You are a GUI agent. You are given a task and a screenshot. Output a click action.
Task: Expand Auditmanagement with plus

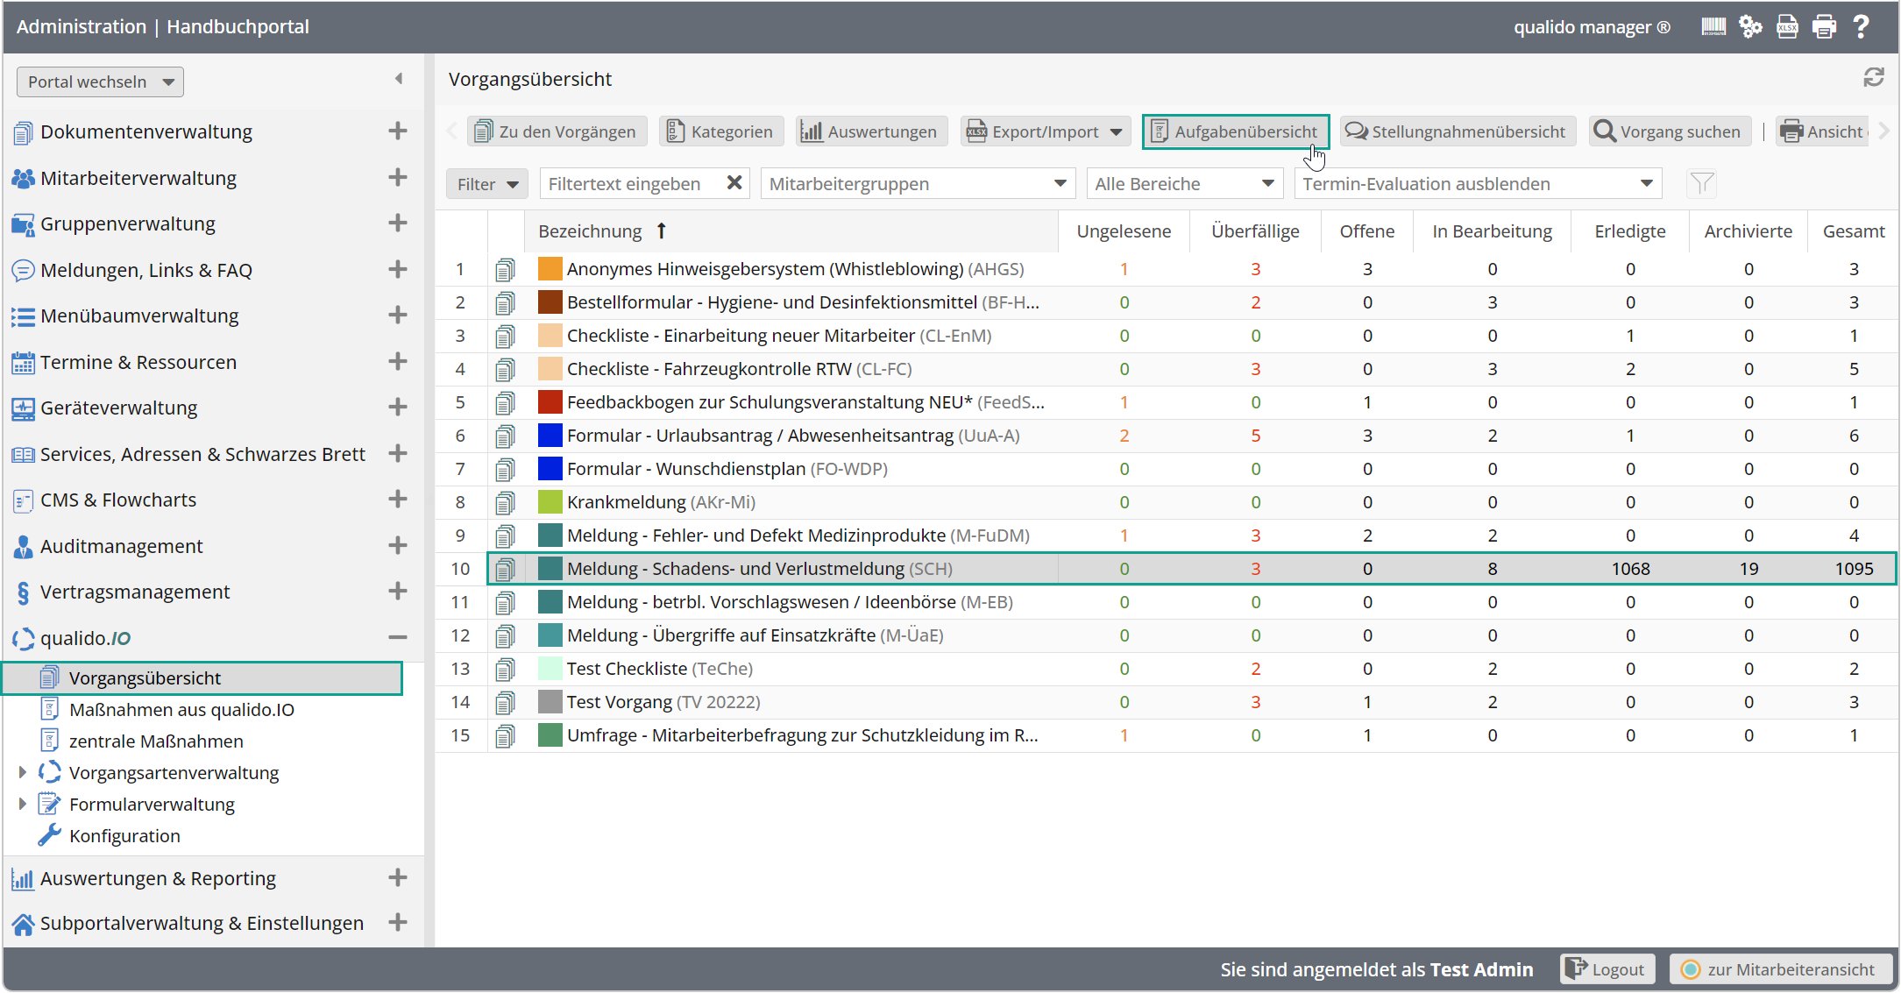[x=398, y=545]
